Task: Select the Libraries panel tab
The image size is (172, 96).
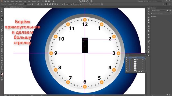Action: coord(153,8)
